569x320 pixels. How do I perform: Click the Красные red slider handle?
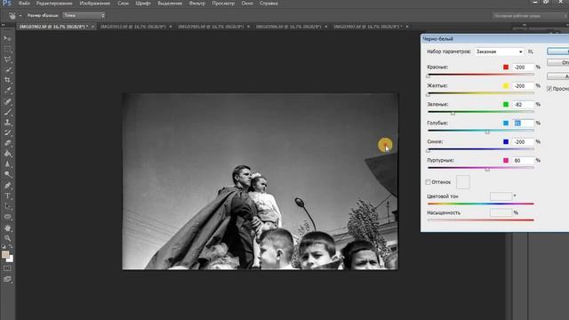coord(429,76)
